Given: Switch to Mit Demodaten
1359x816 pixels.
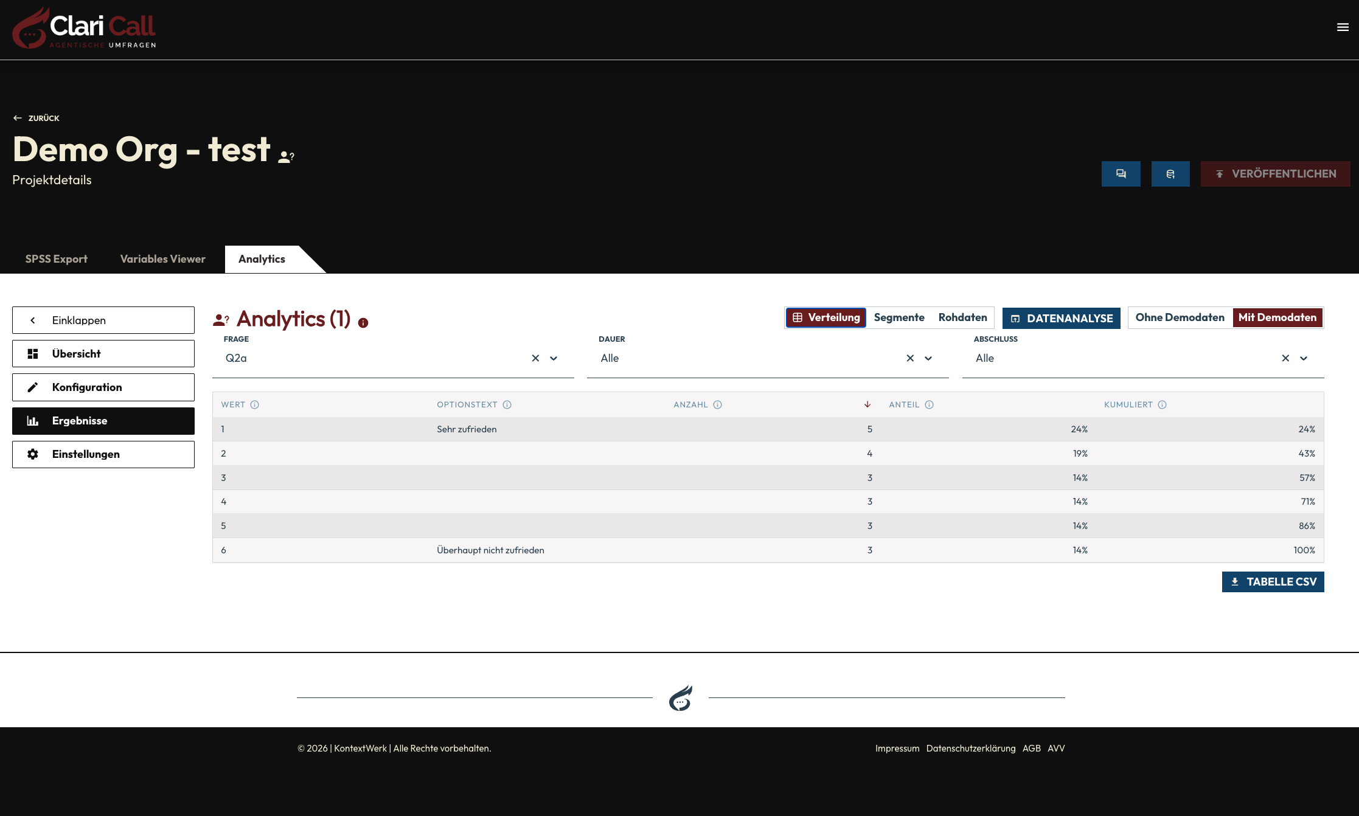Looking at the screenshot, I should [1277, 317].
